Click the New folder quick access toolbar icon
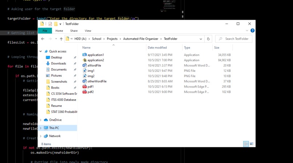 pyautogui.click(x=56, y=24)
